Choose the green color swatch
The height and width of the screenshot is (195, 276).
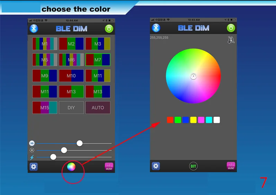[178, 120]
